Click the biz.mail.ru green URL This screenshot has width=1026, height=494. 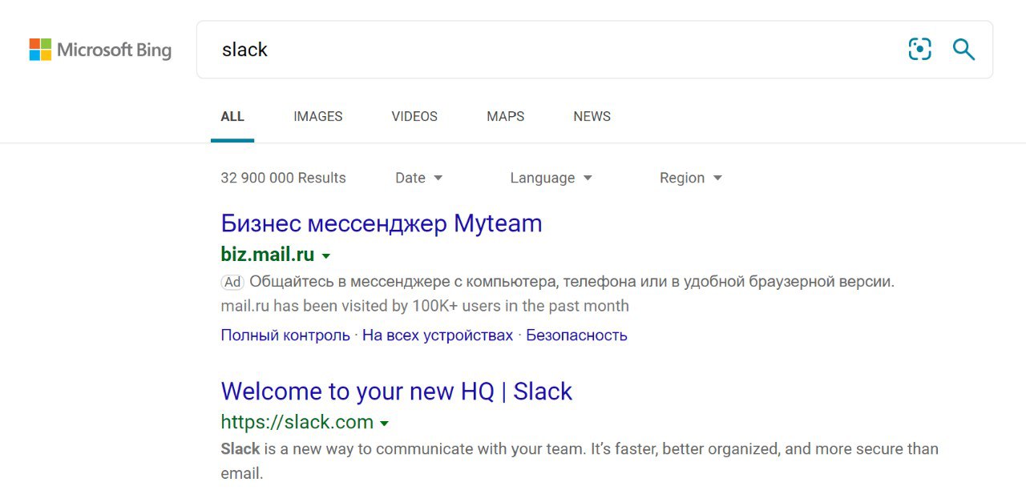268,255
